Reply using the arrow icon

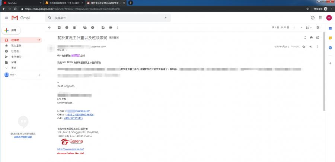click(311, 47)
